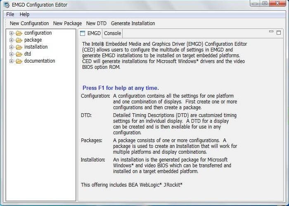Minimize the EMGD panel view
289x206 pixels.
(271, 31)
